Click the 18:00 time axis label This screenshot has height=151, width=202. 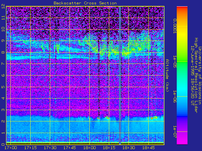(89, 148)
